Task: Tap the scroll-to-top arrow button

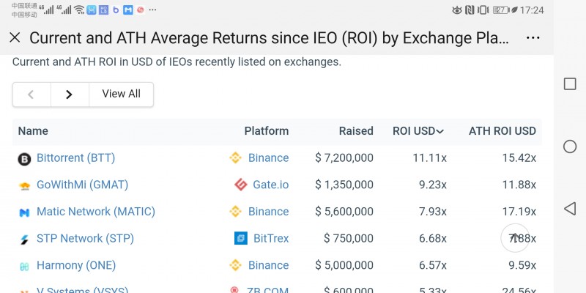Action: point(514,237)
